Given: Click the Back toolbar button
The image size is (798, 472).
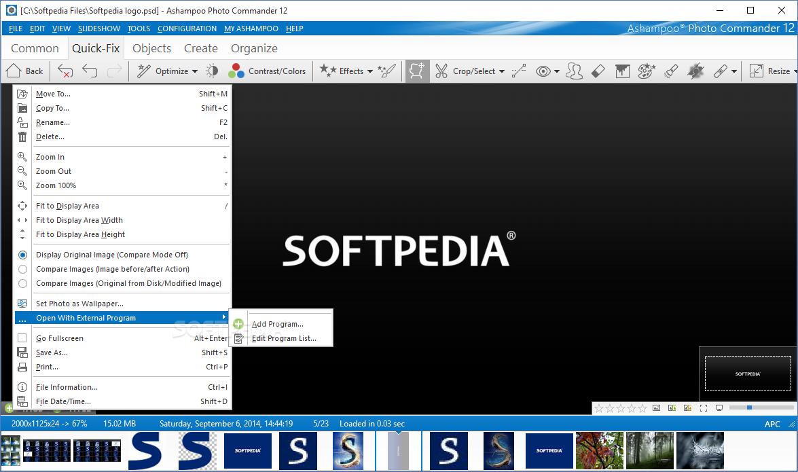Looking at the screenshot, I should click(25, 71).
